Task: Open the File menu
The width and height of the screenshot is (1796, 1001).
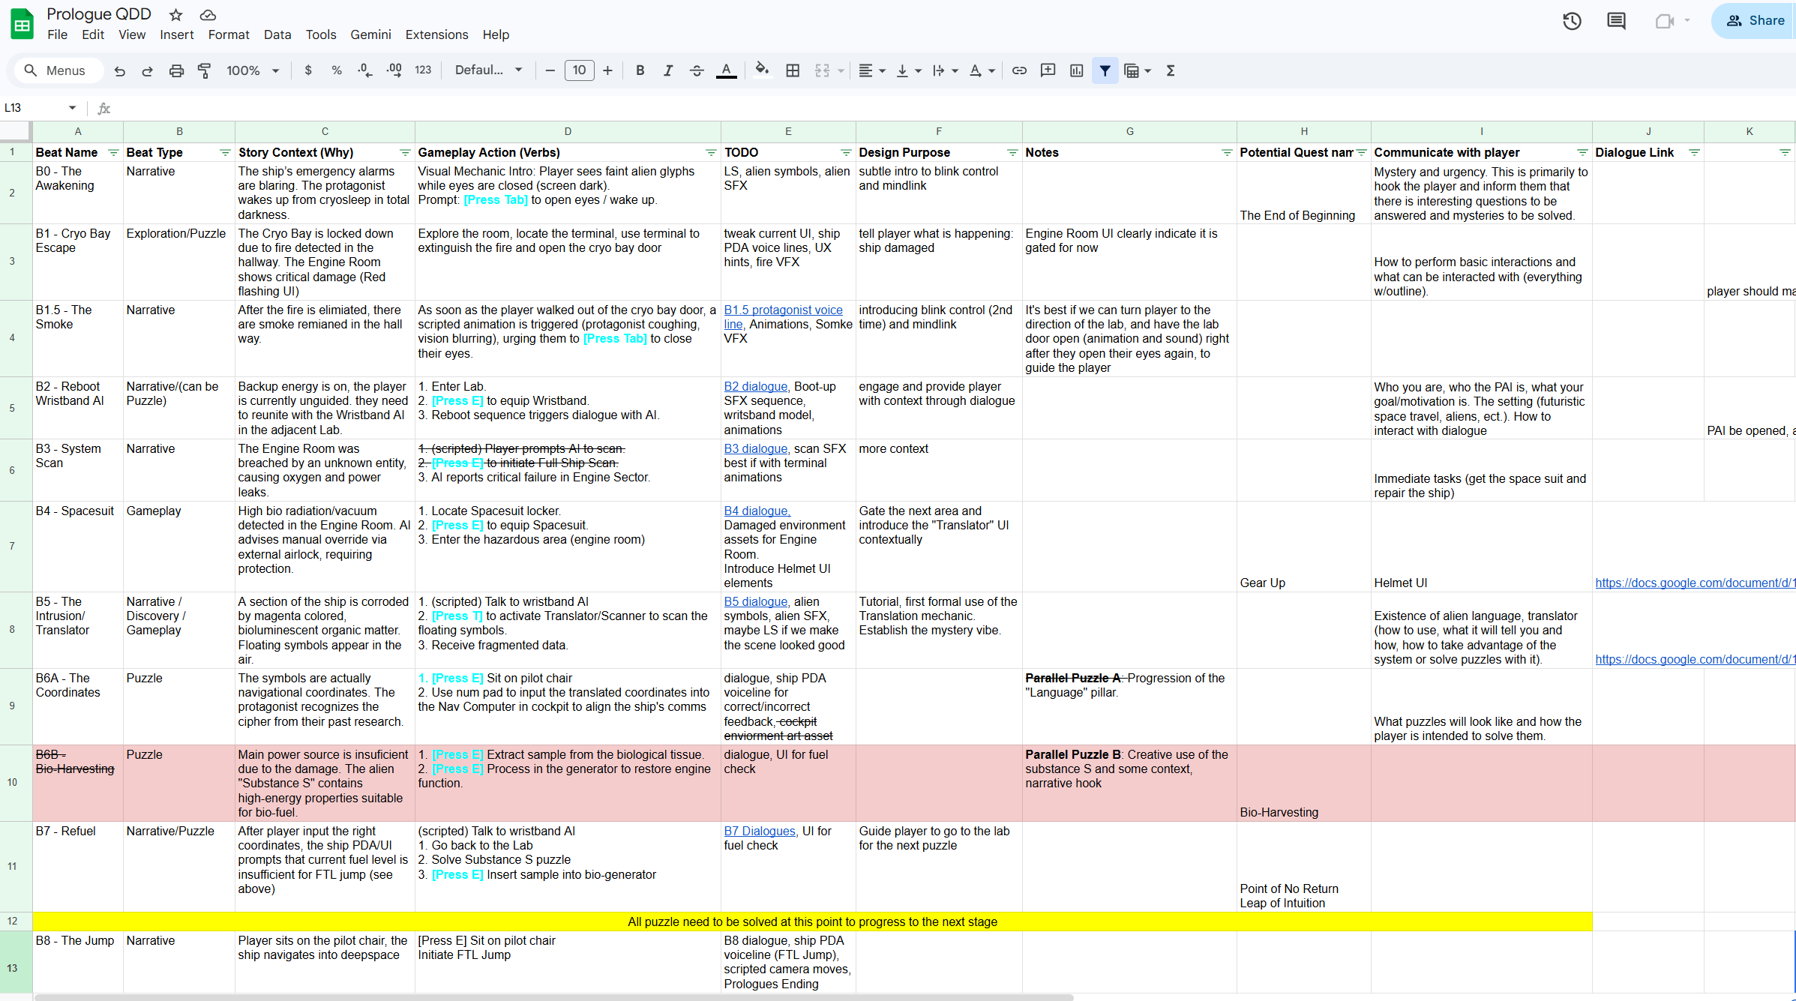Action: pos(57,34)
